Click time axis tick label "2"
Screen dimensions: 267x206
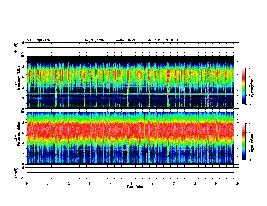pos(69,184)
